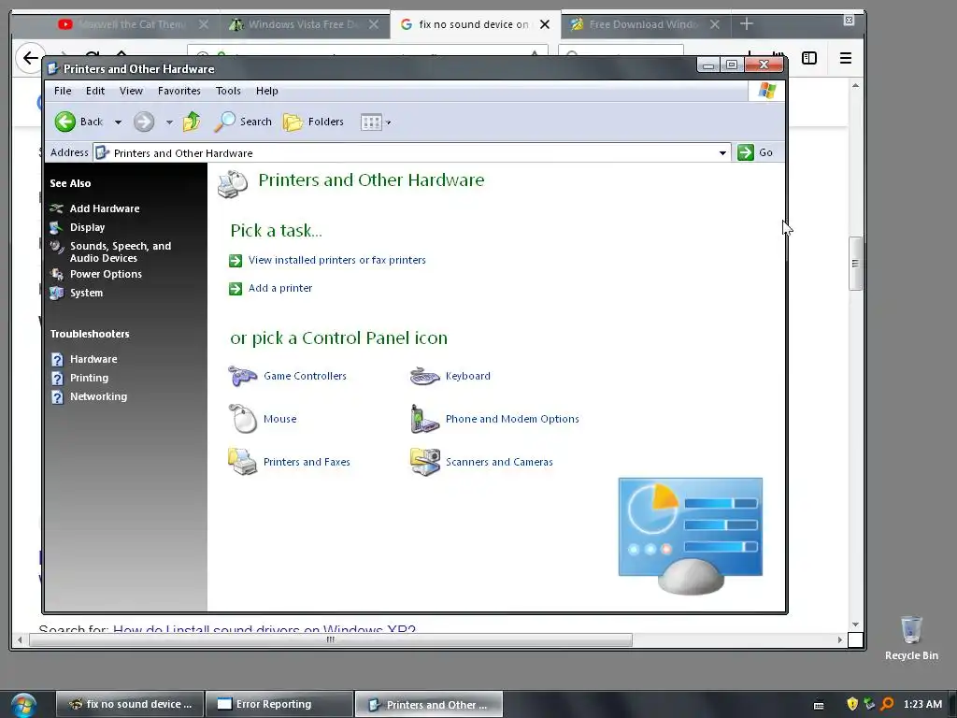Click the browser vertical scrollbar thumb

[855, 264]
